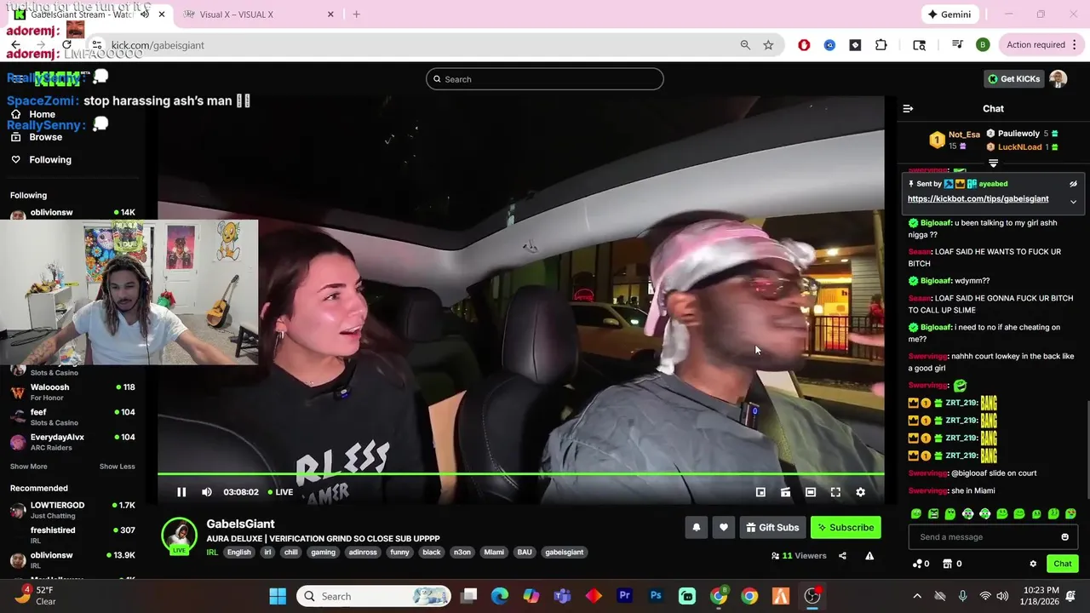Open Photoshop from taskbar

pos(656,596)
